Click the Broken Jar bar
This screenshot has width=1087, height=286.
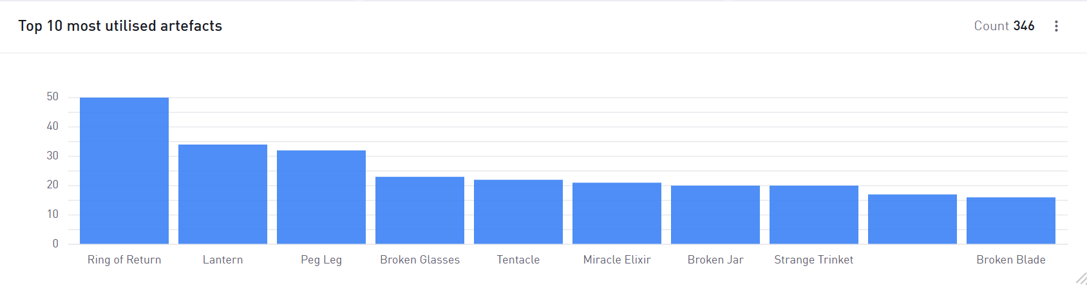[x=715, y=215]
